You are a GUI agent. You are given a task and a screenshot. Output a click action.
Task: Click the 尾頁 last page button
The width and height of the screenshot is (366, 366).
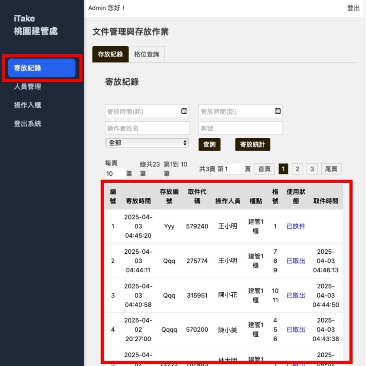pyautogui.click(x=331, y=169)
